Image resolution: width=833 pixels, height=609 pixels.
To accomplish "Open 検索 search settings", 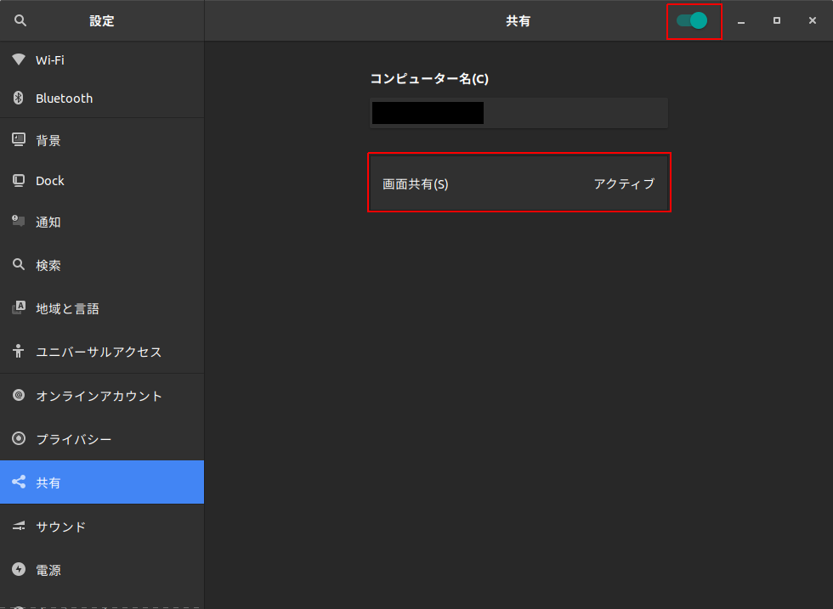I will [102, 265].
